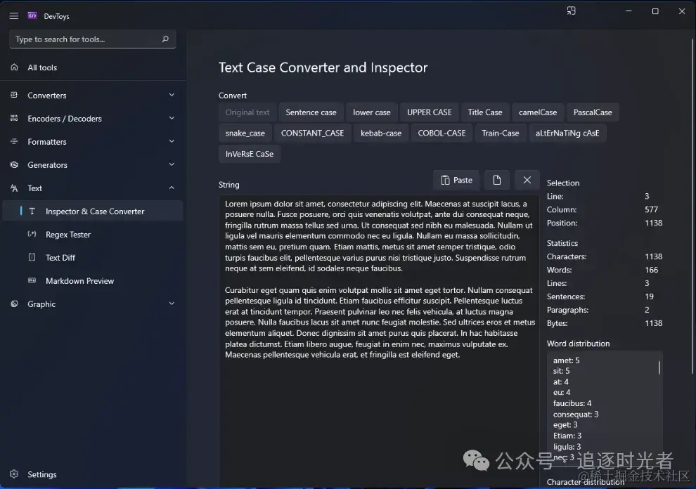Convert to Sentence case
The image size is (696, 489).
(311, 112)
